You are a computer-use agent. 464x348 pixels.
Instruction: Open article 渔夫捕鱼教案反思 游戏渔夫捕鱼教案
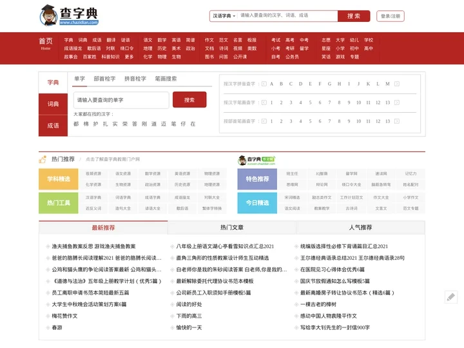click(x=94, y=246)
